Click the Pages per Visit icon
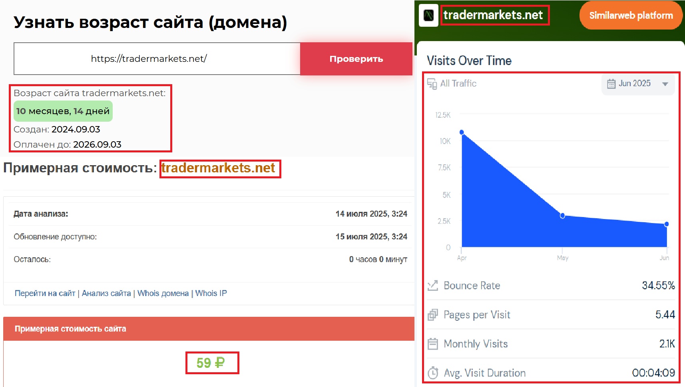This screenshot has width=685, height=387. [433, 315]
